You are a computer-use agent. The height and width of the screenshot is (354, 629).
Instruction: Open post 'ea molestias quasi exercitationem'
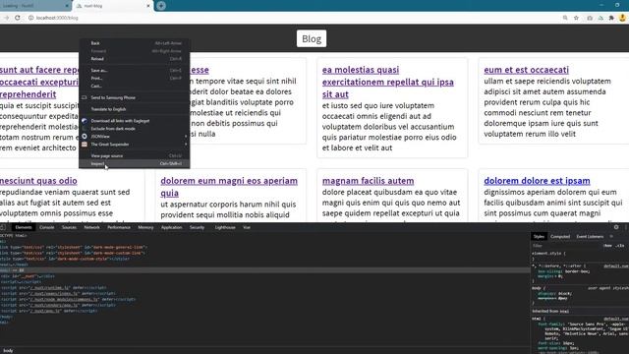(x=388, y=82)
